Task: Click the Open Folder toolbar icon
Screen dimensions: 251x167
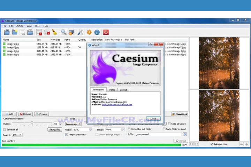Action: click(x=15, y=32)
